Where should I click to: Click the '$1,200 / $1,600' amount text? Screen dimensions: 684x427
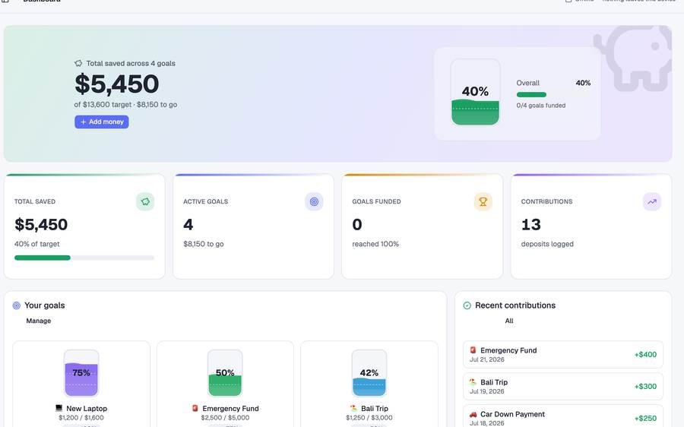81,418
